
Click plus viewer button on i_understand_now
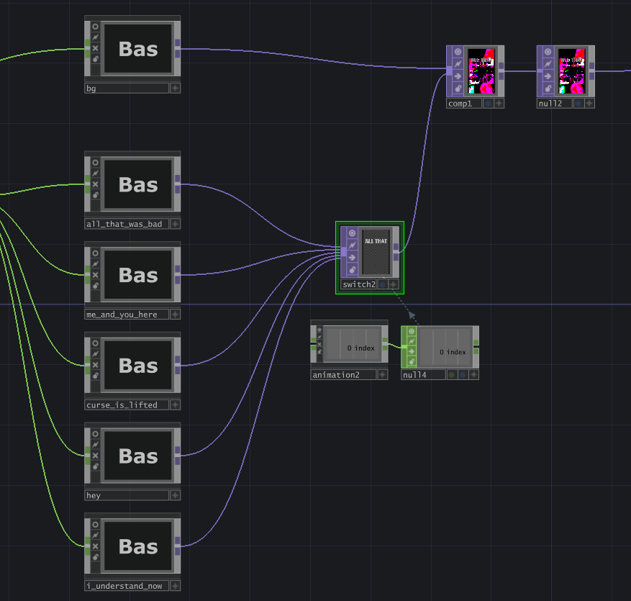(175, 586)
